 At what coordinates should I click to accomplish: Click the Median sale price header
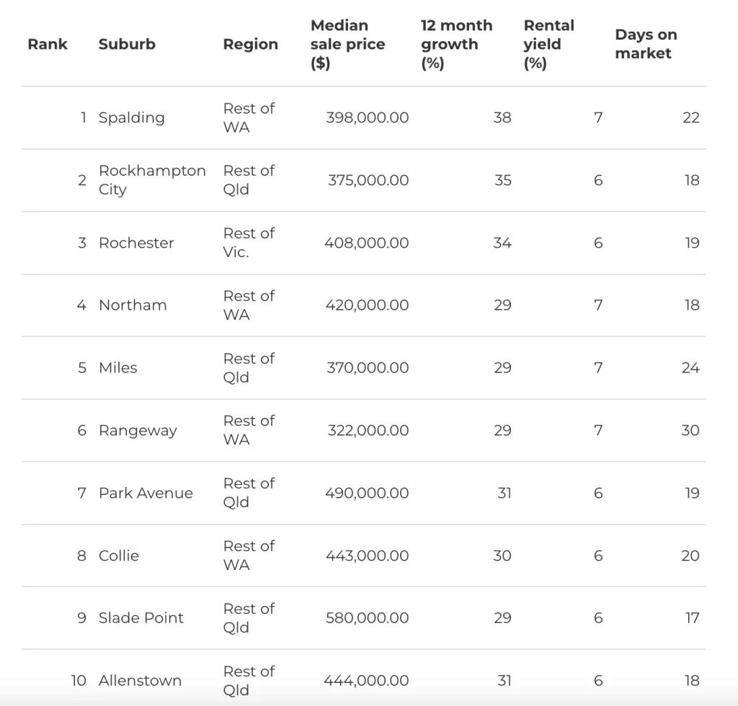[x=347, y=44]
